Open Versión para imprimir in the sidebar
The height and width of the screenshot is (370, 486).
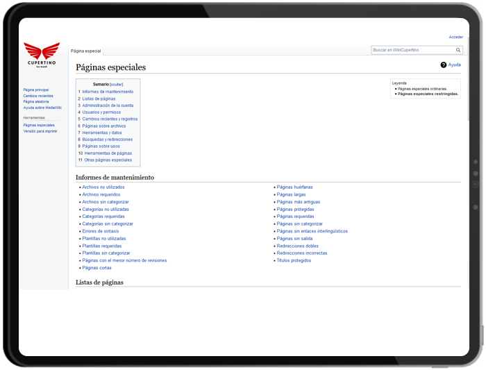40,131
